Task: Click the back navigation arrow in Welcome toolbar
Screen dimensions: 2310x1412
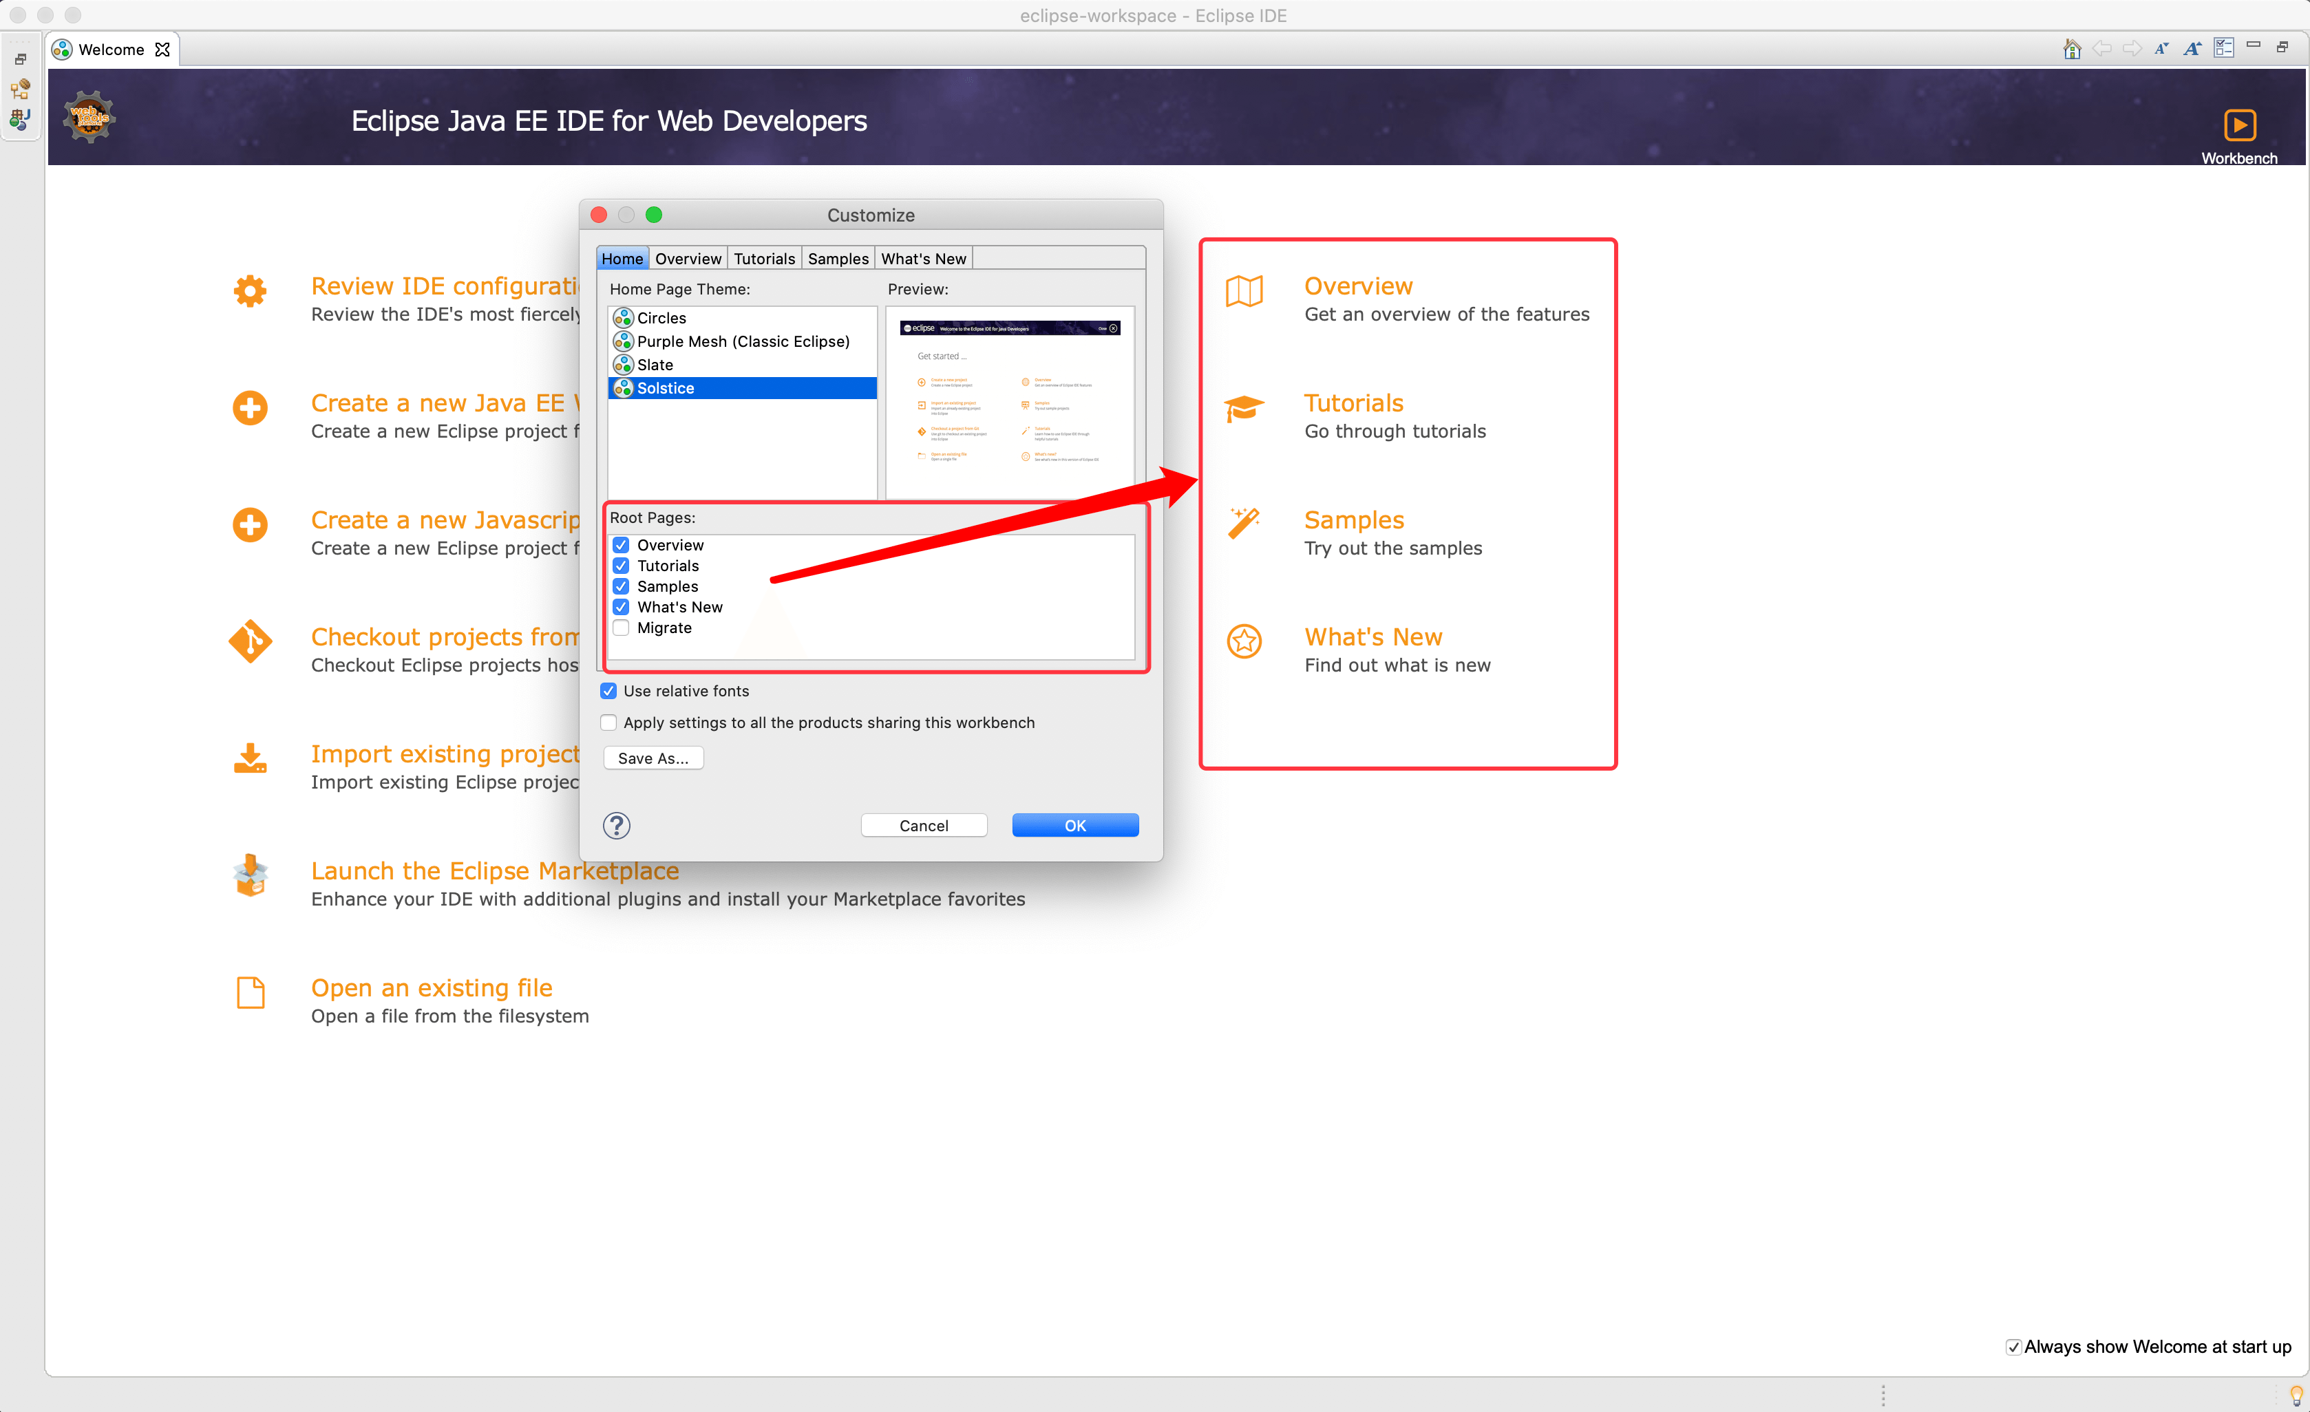Action: 2102,49
